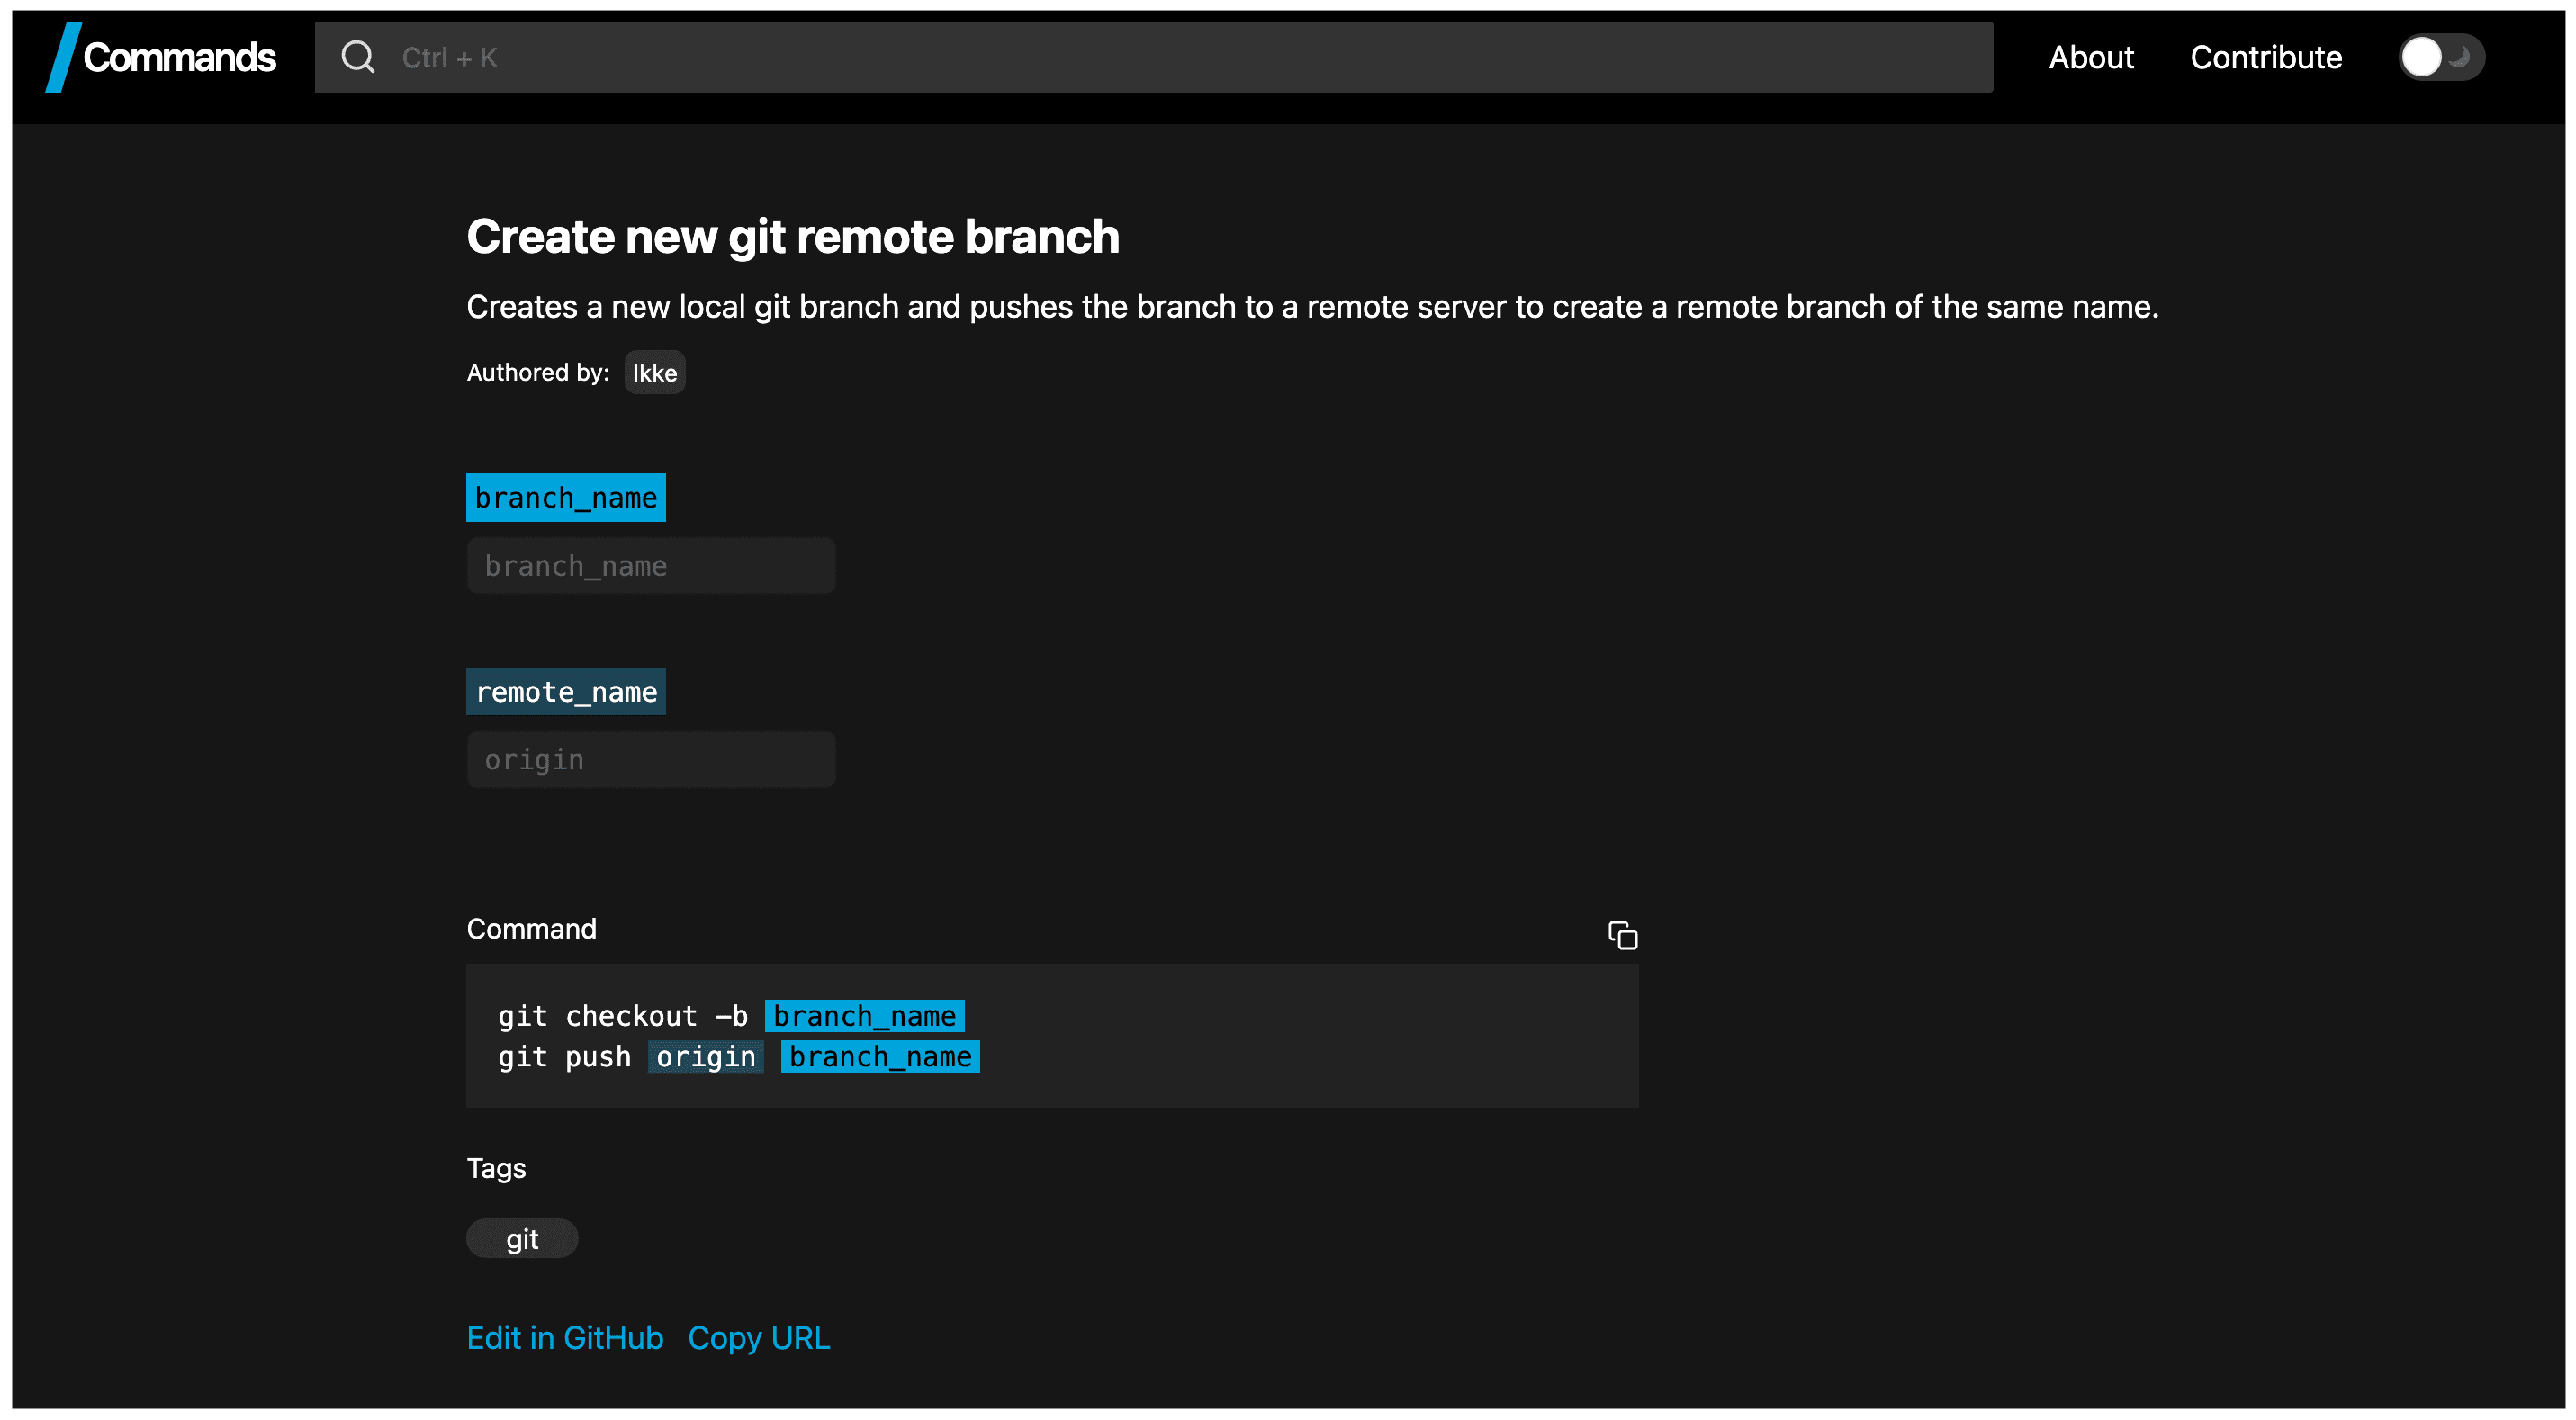
Task: Click the Copy URL link
Action: tap(758, 1338)
